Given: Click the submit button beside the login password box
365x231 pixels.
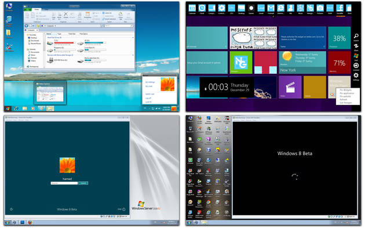Looking at the screenshot, I should tap(83, 183).
